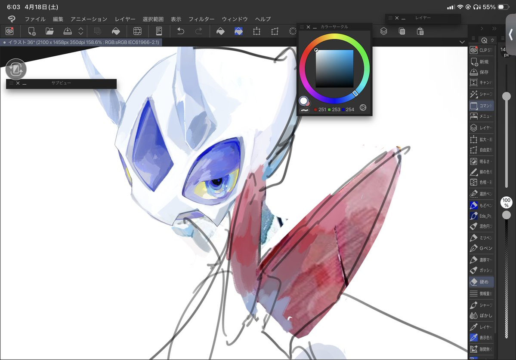Viewport: 516px width, 360px height.
Task: Undo the last action
Action: point(181,31)
